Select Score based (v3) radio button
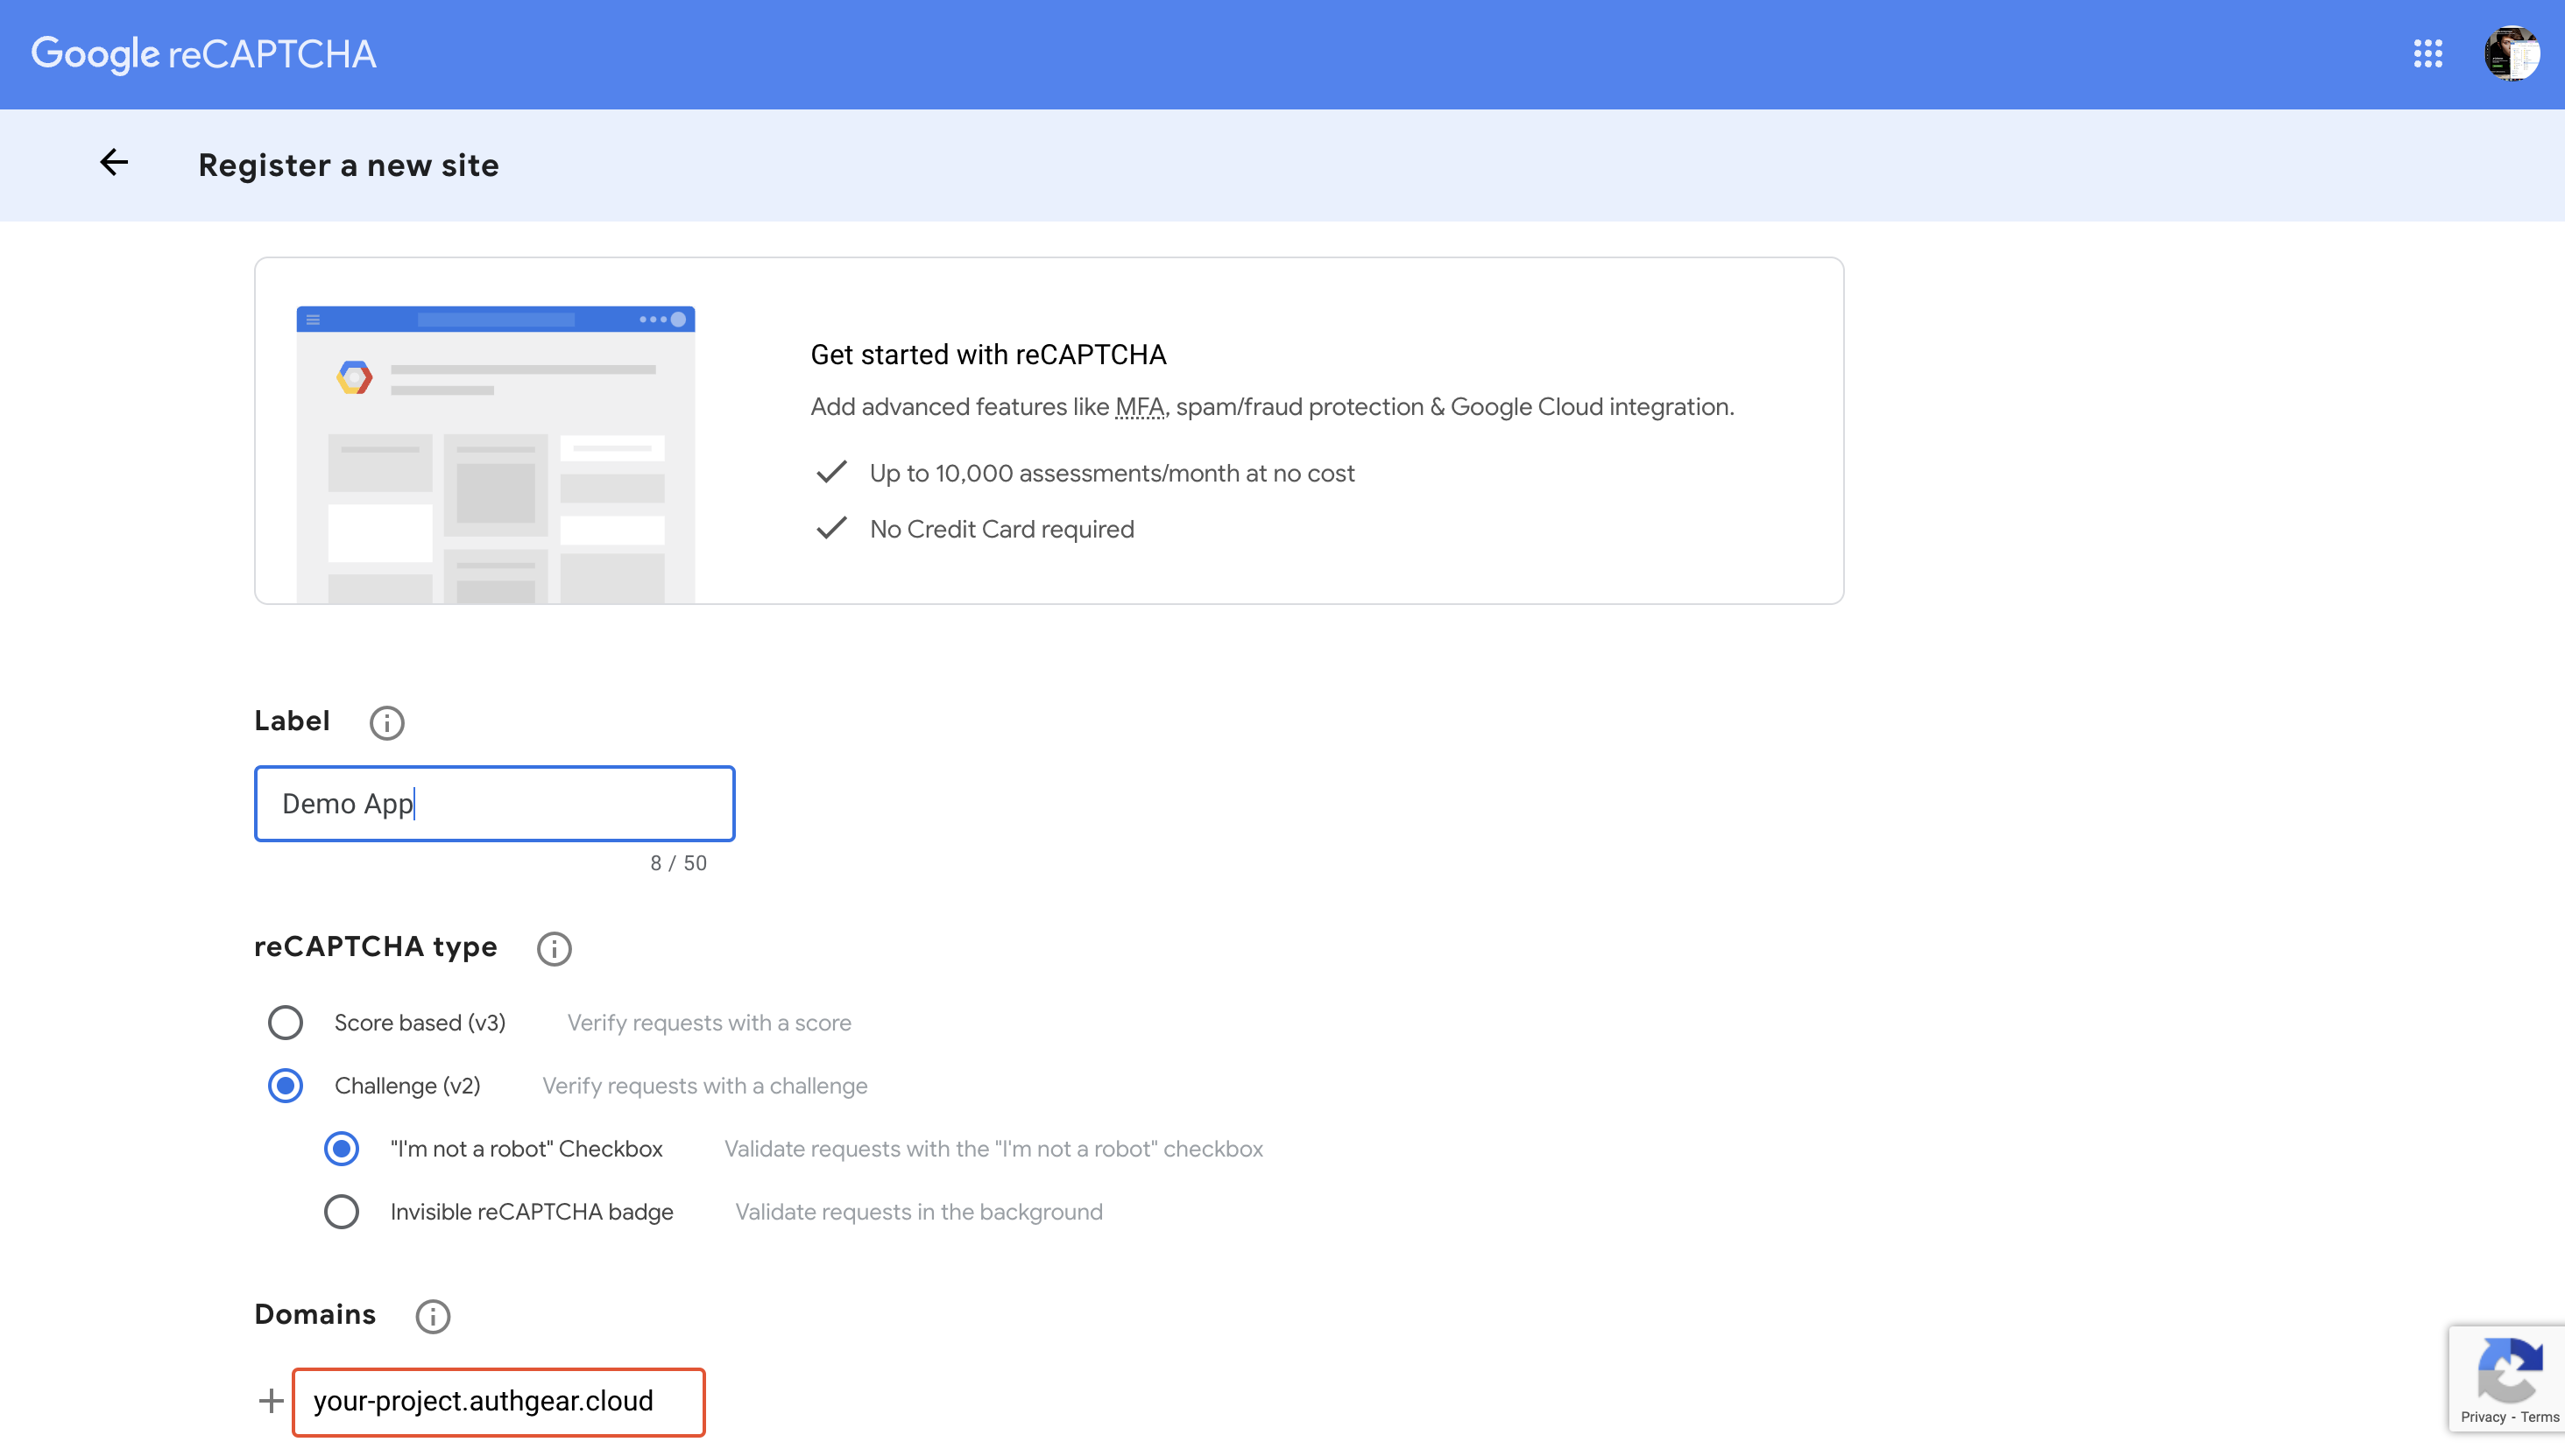Screen dimensions: 2565x1456 point(285,1022)
